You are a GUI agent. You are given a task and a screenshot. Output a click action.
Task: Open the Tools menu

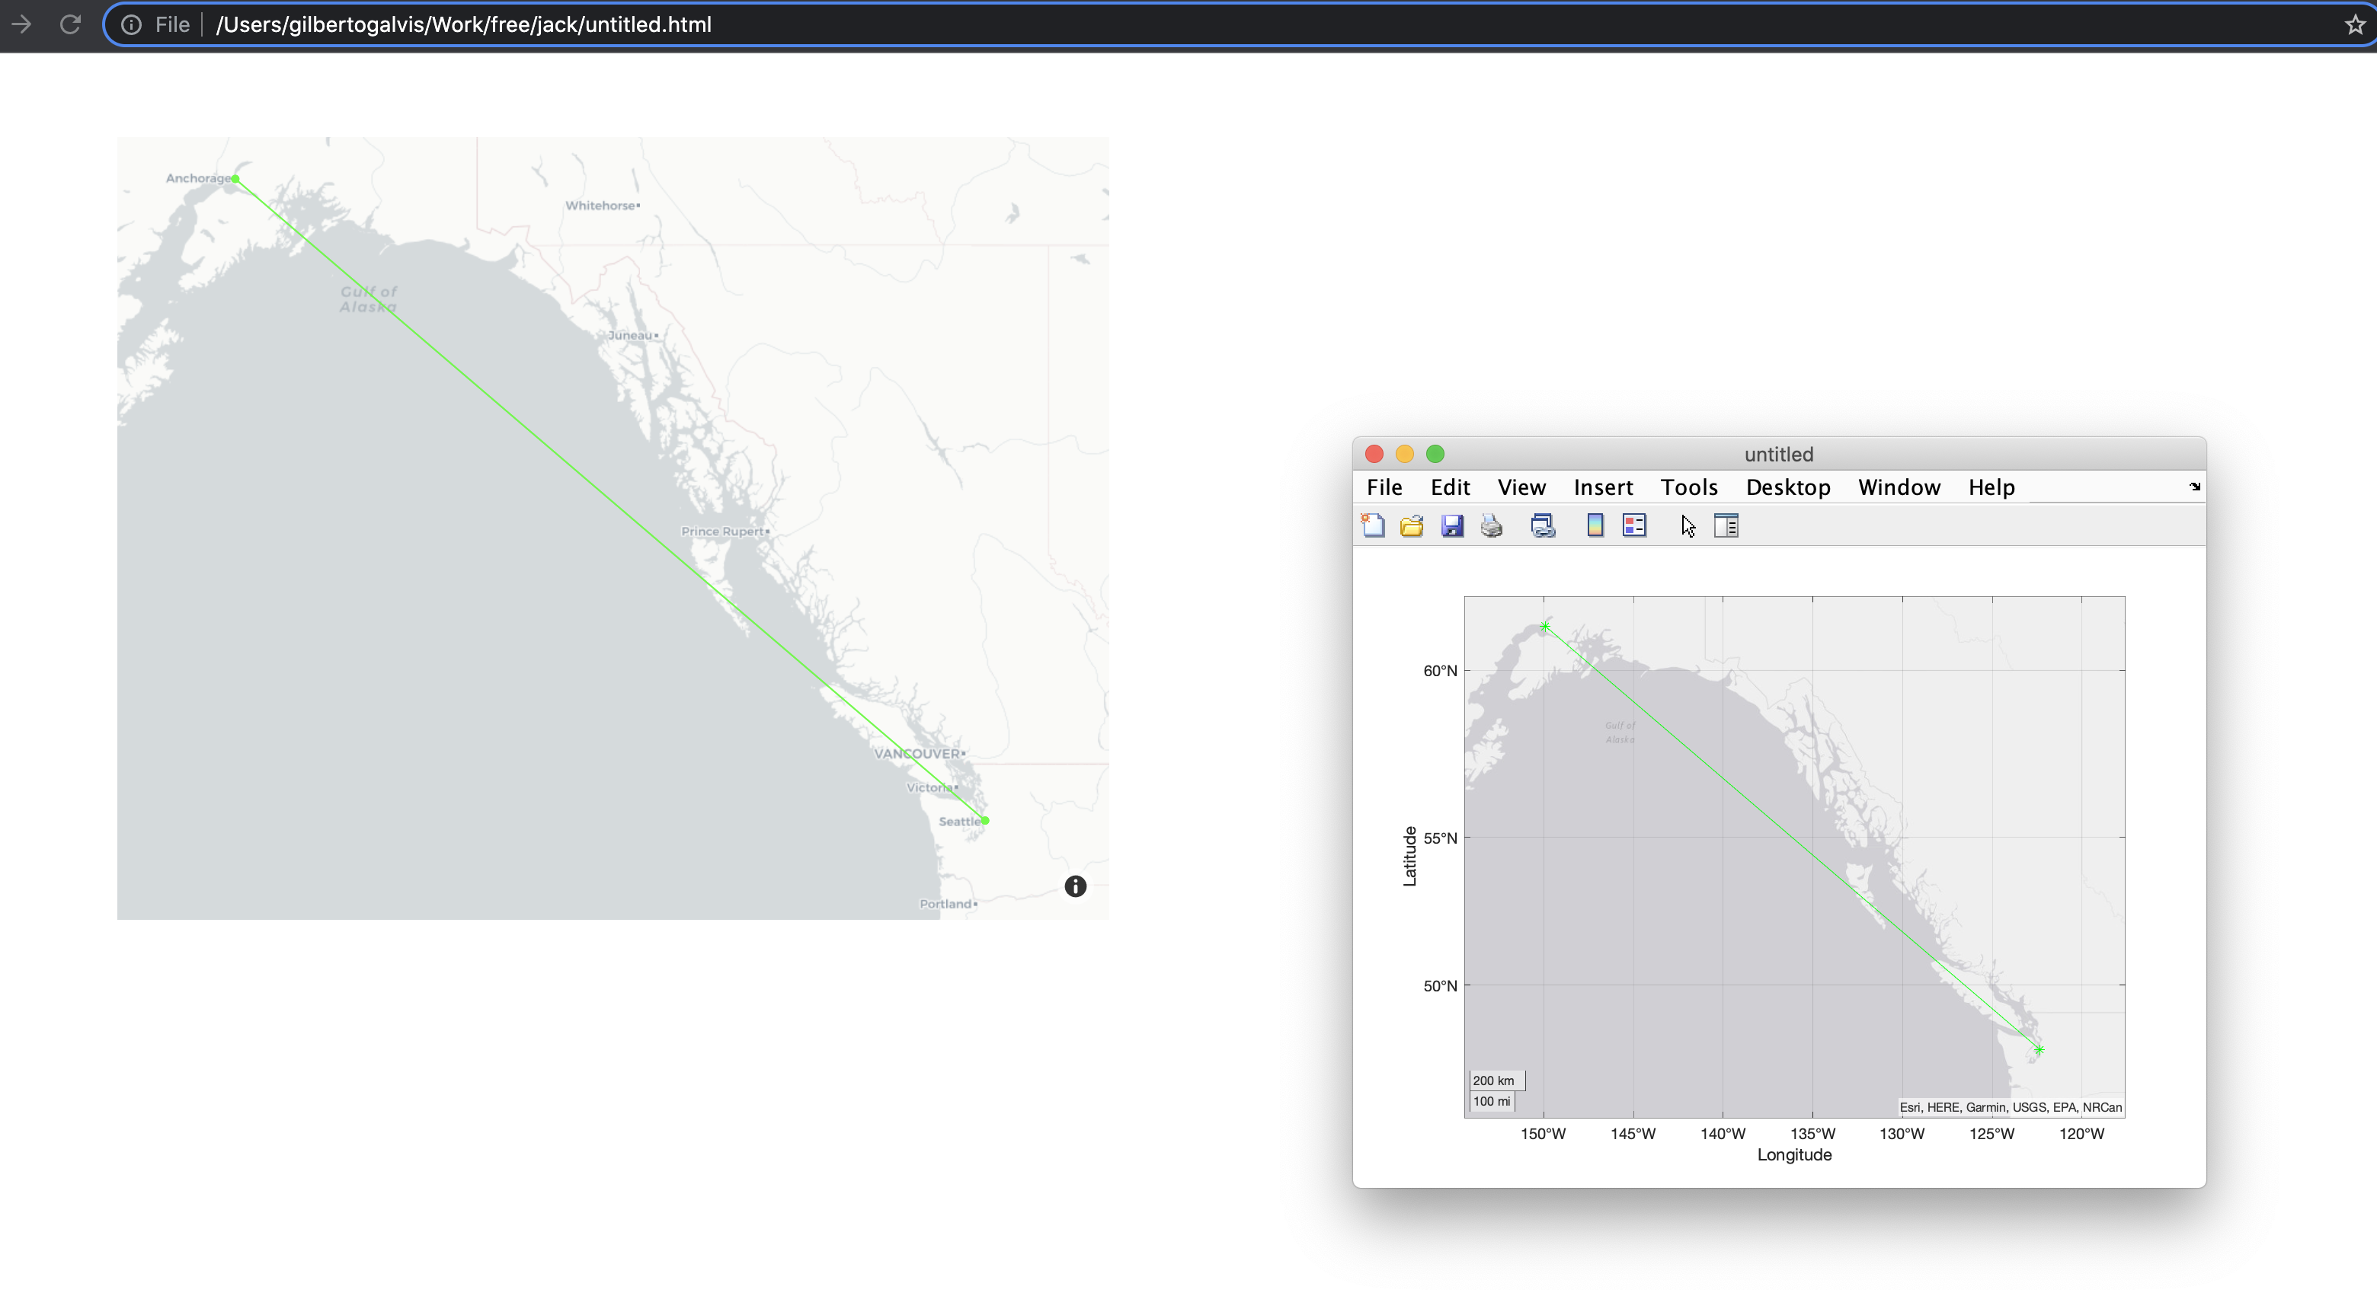pos(1688,487)
